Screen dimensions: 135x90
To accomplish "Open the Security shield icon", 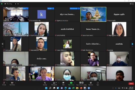I will [45, 83].
